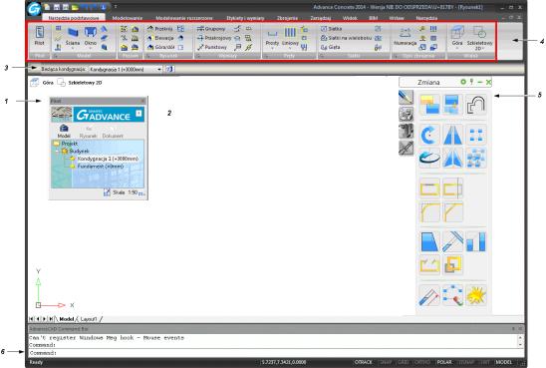This screenshot has width=546, height=368.
Task: Click the Numeracja numbering icon
Action: pos(405,36)
